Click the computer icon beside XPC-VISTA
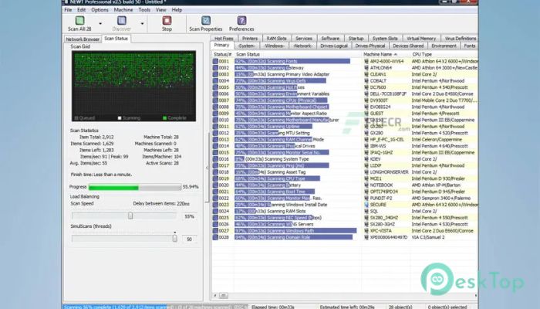Image resolution: width=540 pixels, height=309 pixels. (x=366, y=231)
